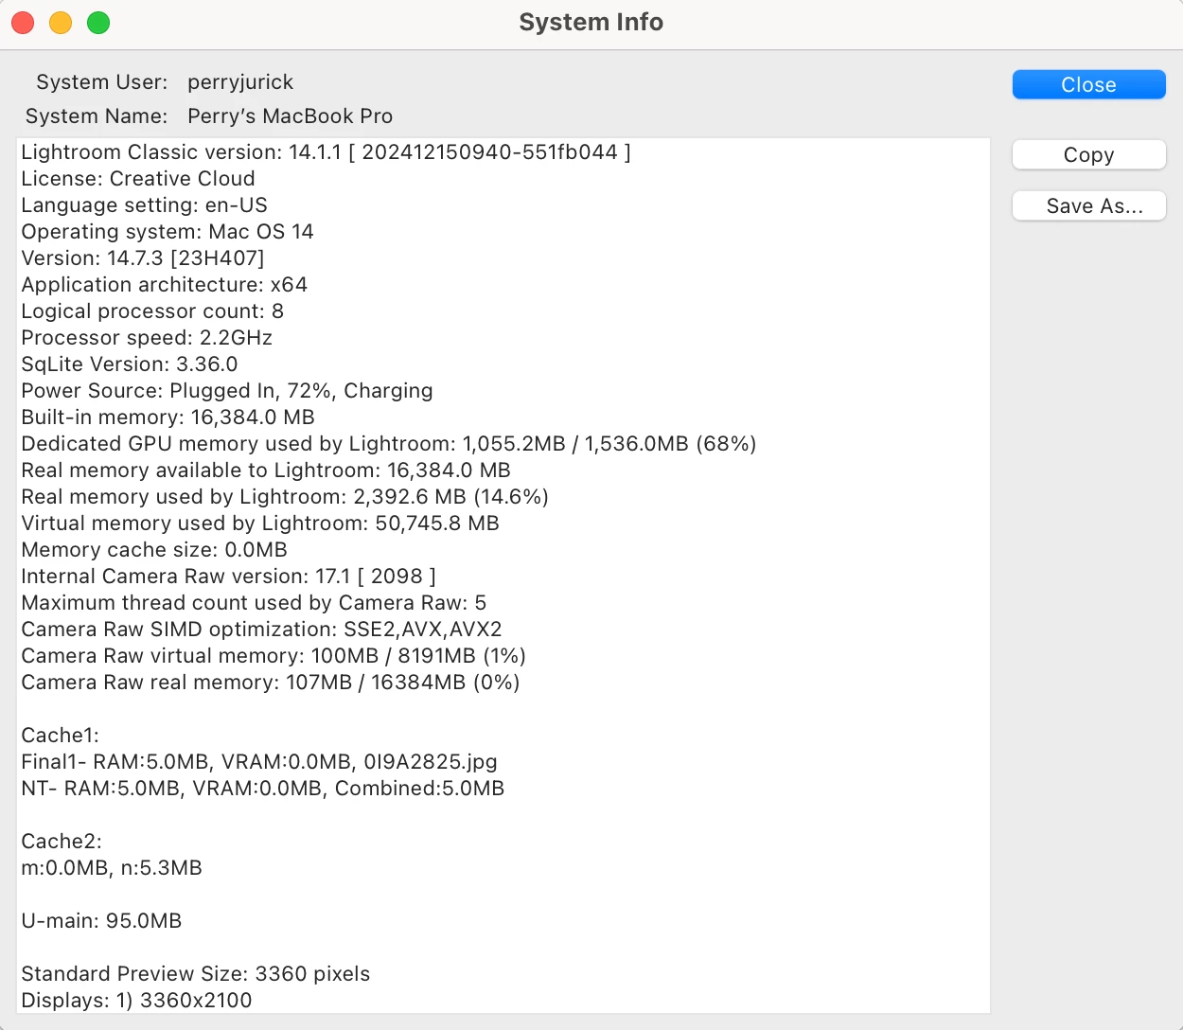Select the Lightroom Classic version line
Screen dimensions: 1183x1030
click(326, 152)
